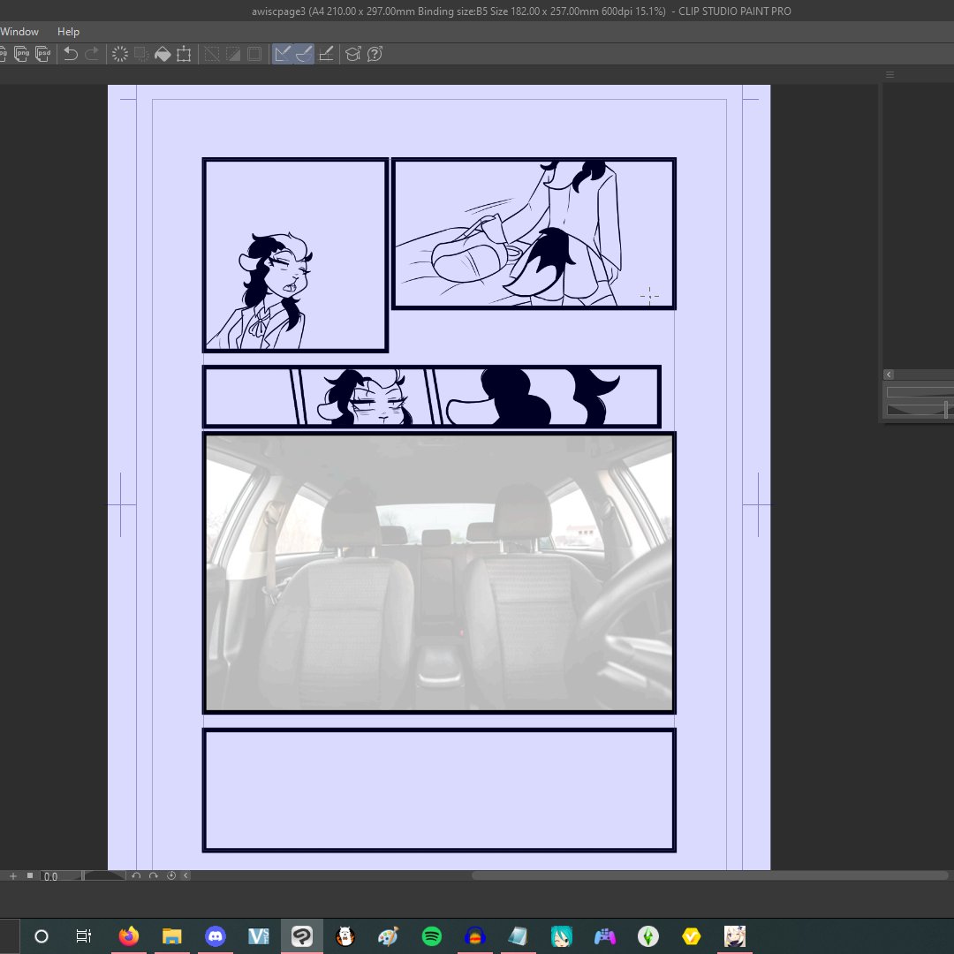Expand the hidden controls arrow in bottom bar
954x954 pixels.
click(186, 875)
